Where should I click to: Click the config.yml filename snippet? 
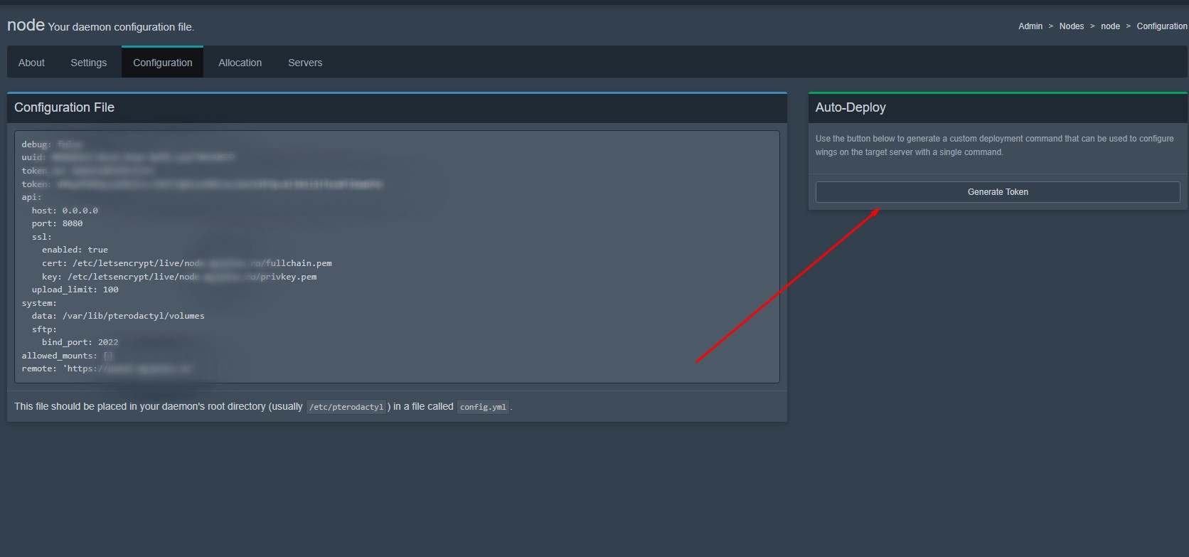pyautogui.click(x=483, y=407)
